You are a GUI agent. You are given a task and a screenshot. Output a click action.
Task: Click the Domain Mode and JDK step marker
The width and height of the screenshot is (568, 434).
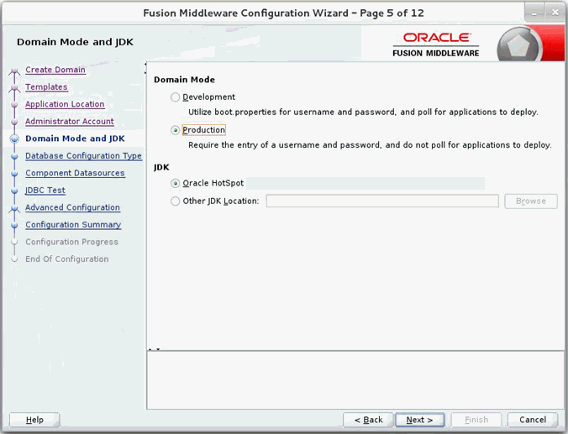(x=14, y=139)
